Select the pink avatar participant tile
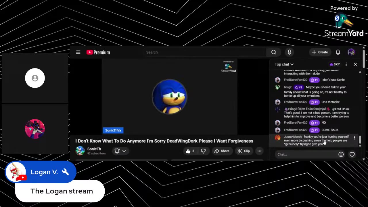The height and width of the screenshot is (207, 368). coord(35,129)
